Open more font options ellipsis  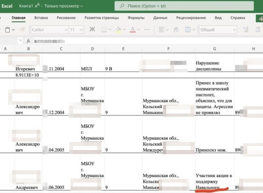pyautogui.click(x=147, y=30)
